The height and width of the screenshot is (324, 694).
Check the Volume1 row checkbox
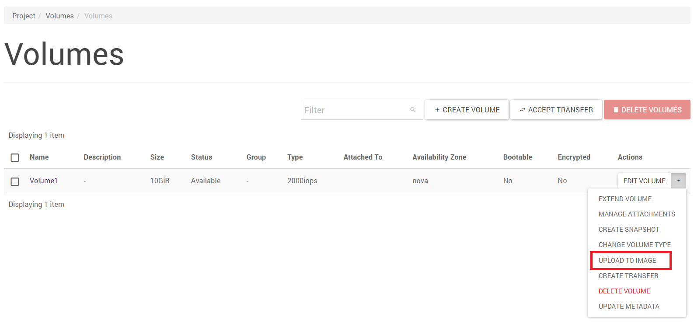[x=15, y=181]
